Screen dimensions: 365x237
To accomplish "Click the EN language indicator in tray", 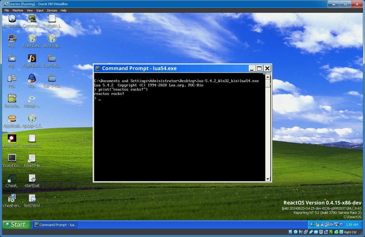I will (331, 225).
